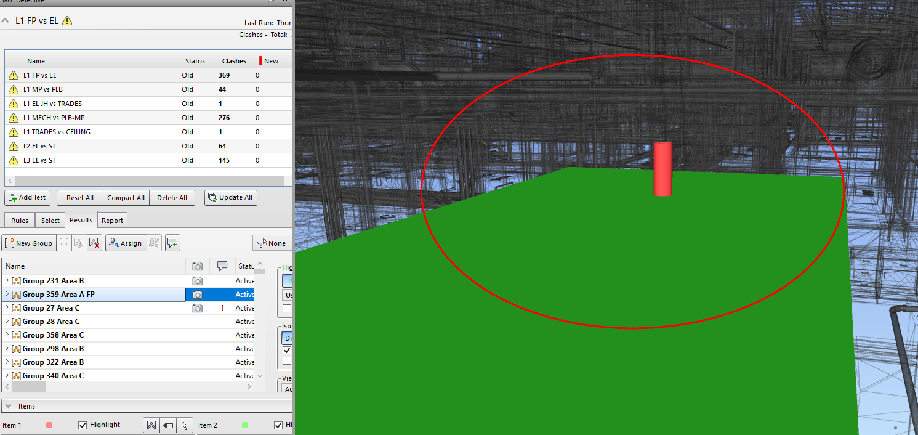Open the Report tab
This screenshot has height=435, width=918.
(x=112, y=221)
